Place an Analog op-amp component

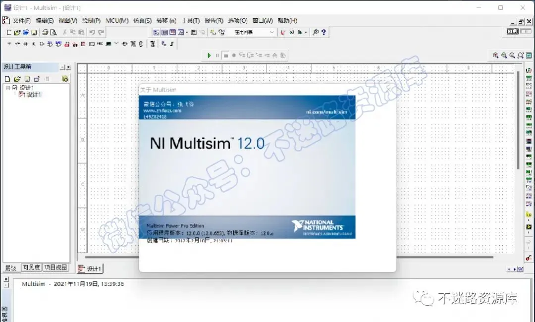(x=42, y=44)
